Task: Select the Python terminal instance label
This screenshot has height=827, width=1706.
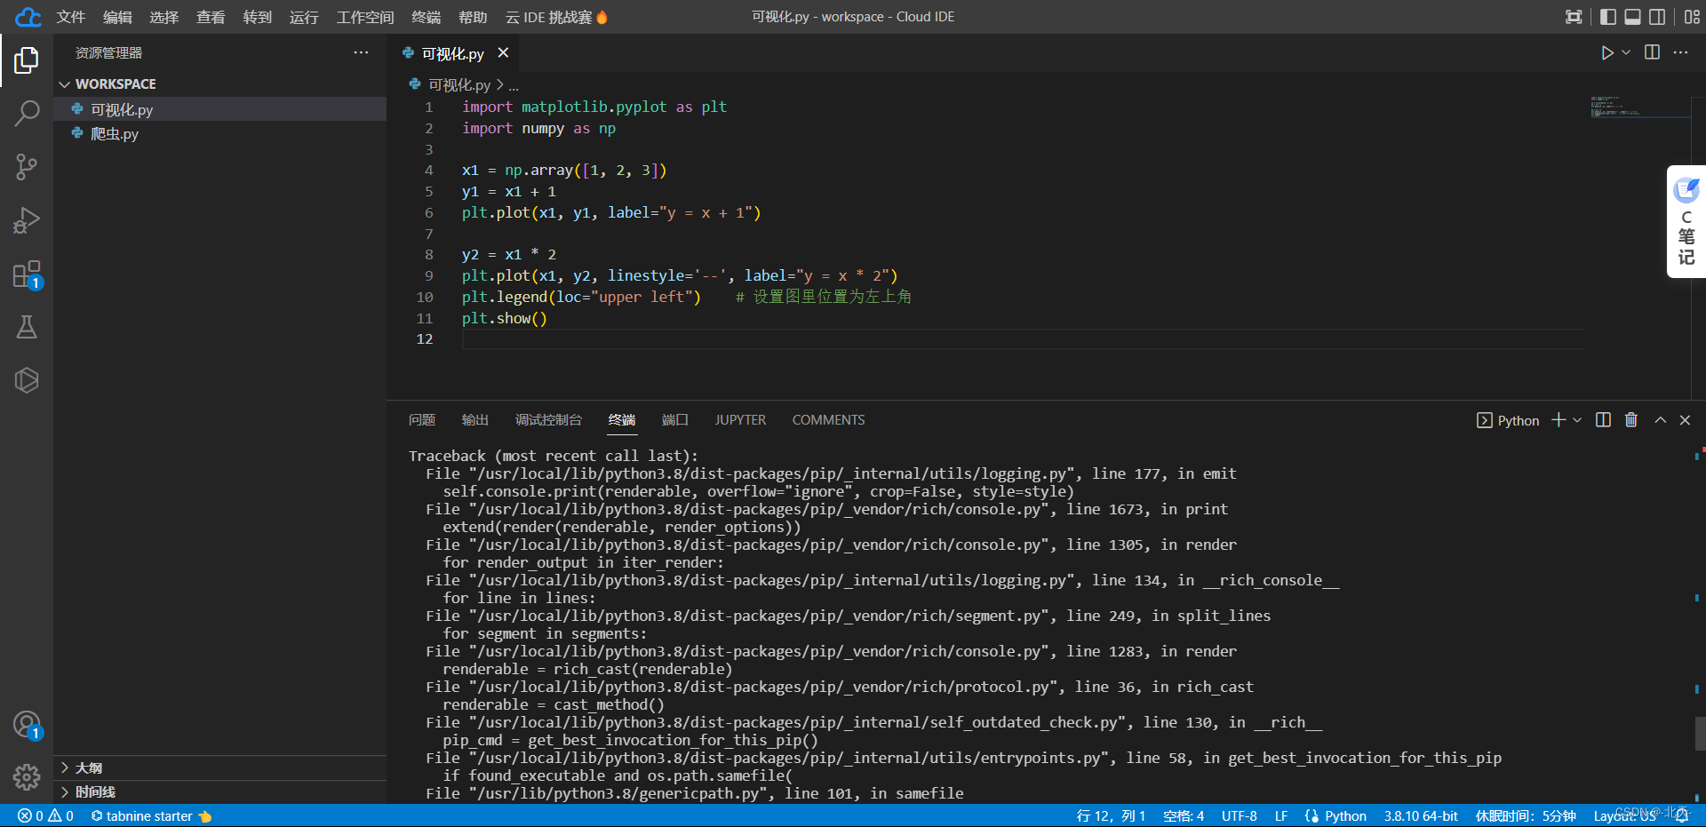Action: (x=1508, y=420)
